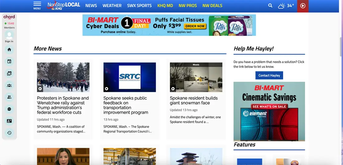Click '13 hrs ago' under SRTC story

click(111, 119)
